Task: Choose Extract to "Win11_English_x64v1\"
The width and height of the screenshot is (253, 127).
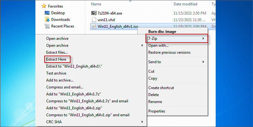Action: (74, 66)
